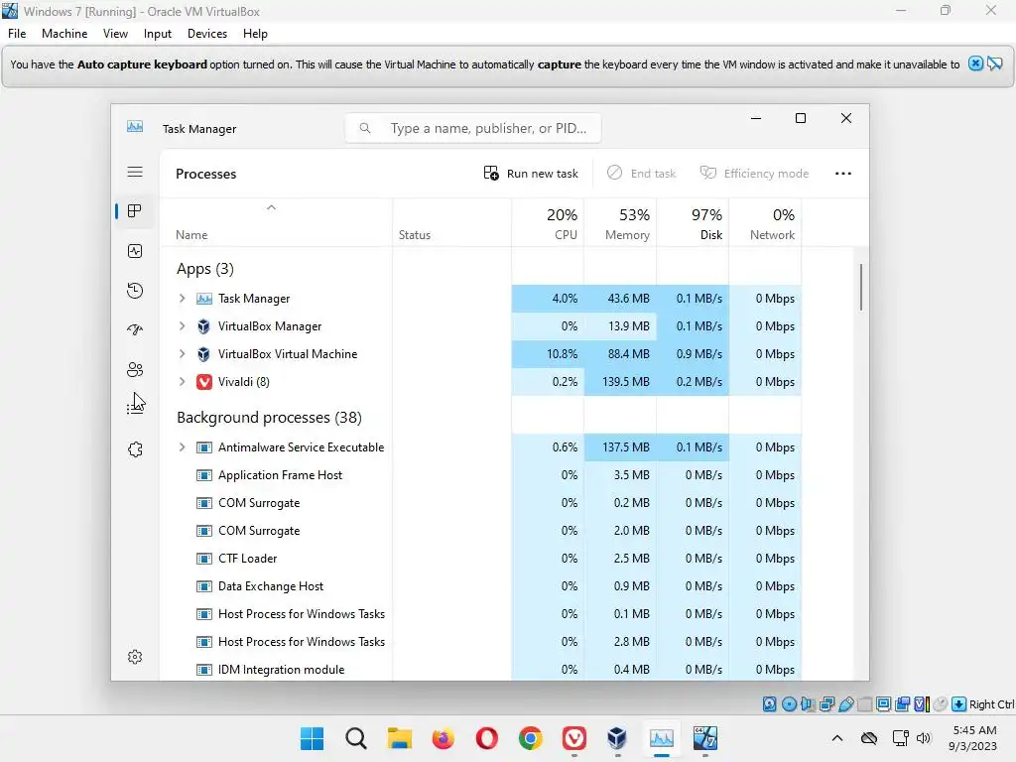The image size is (1016, 762).
Task: Click the sort chevron above Name column
Action: [272, 207]
